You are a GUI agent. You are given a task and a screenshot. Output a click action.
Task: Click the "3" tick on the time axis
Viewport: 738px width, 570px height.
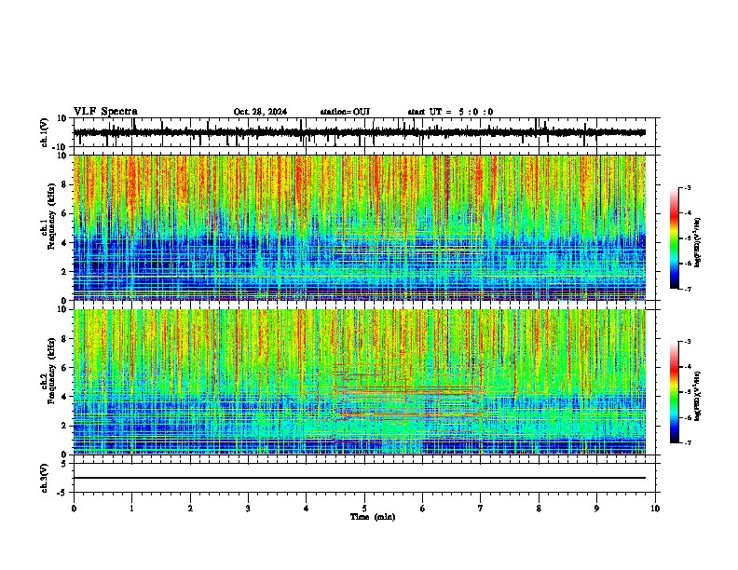click(x=248, y=509)
